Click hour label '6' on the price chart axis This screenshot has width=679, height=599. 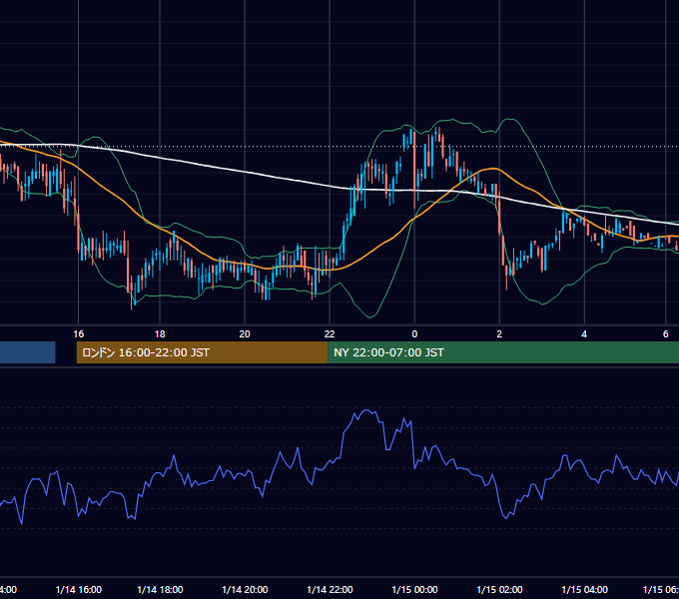tap(666, 334)
